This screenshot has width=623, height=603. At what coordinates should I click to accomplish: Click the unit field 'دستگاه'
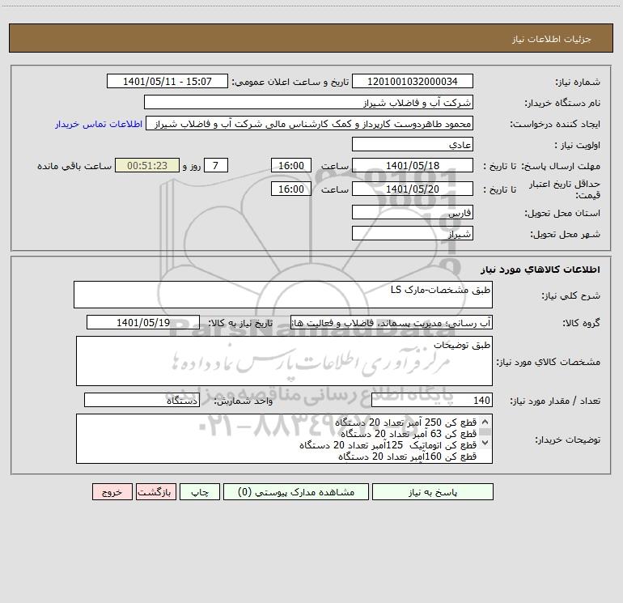click(142, 401)
